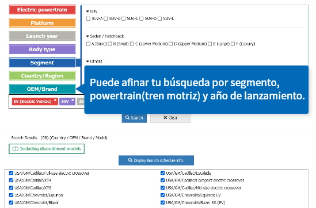This screenshot has height=208, width=316.
Task: Uncheck USA/GM/Chevrolet/Equinox
Action: (11, 195)
